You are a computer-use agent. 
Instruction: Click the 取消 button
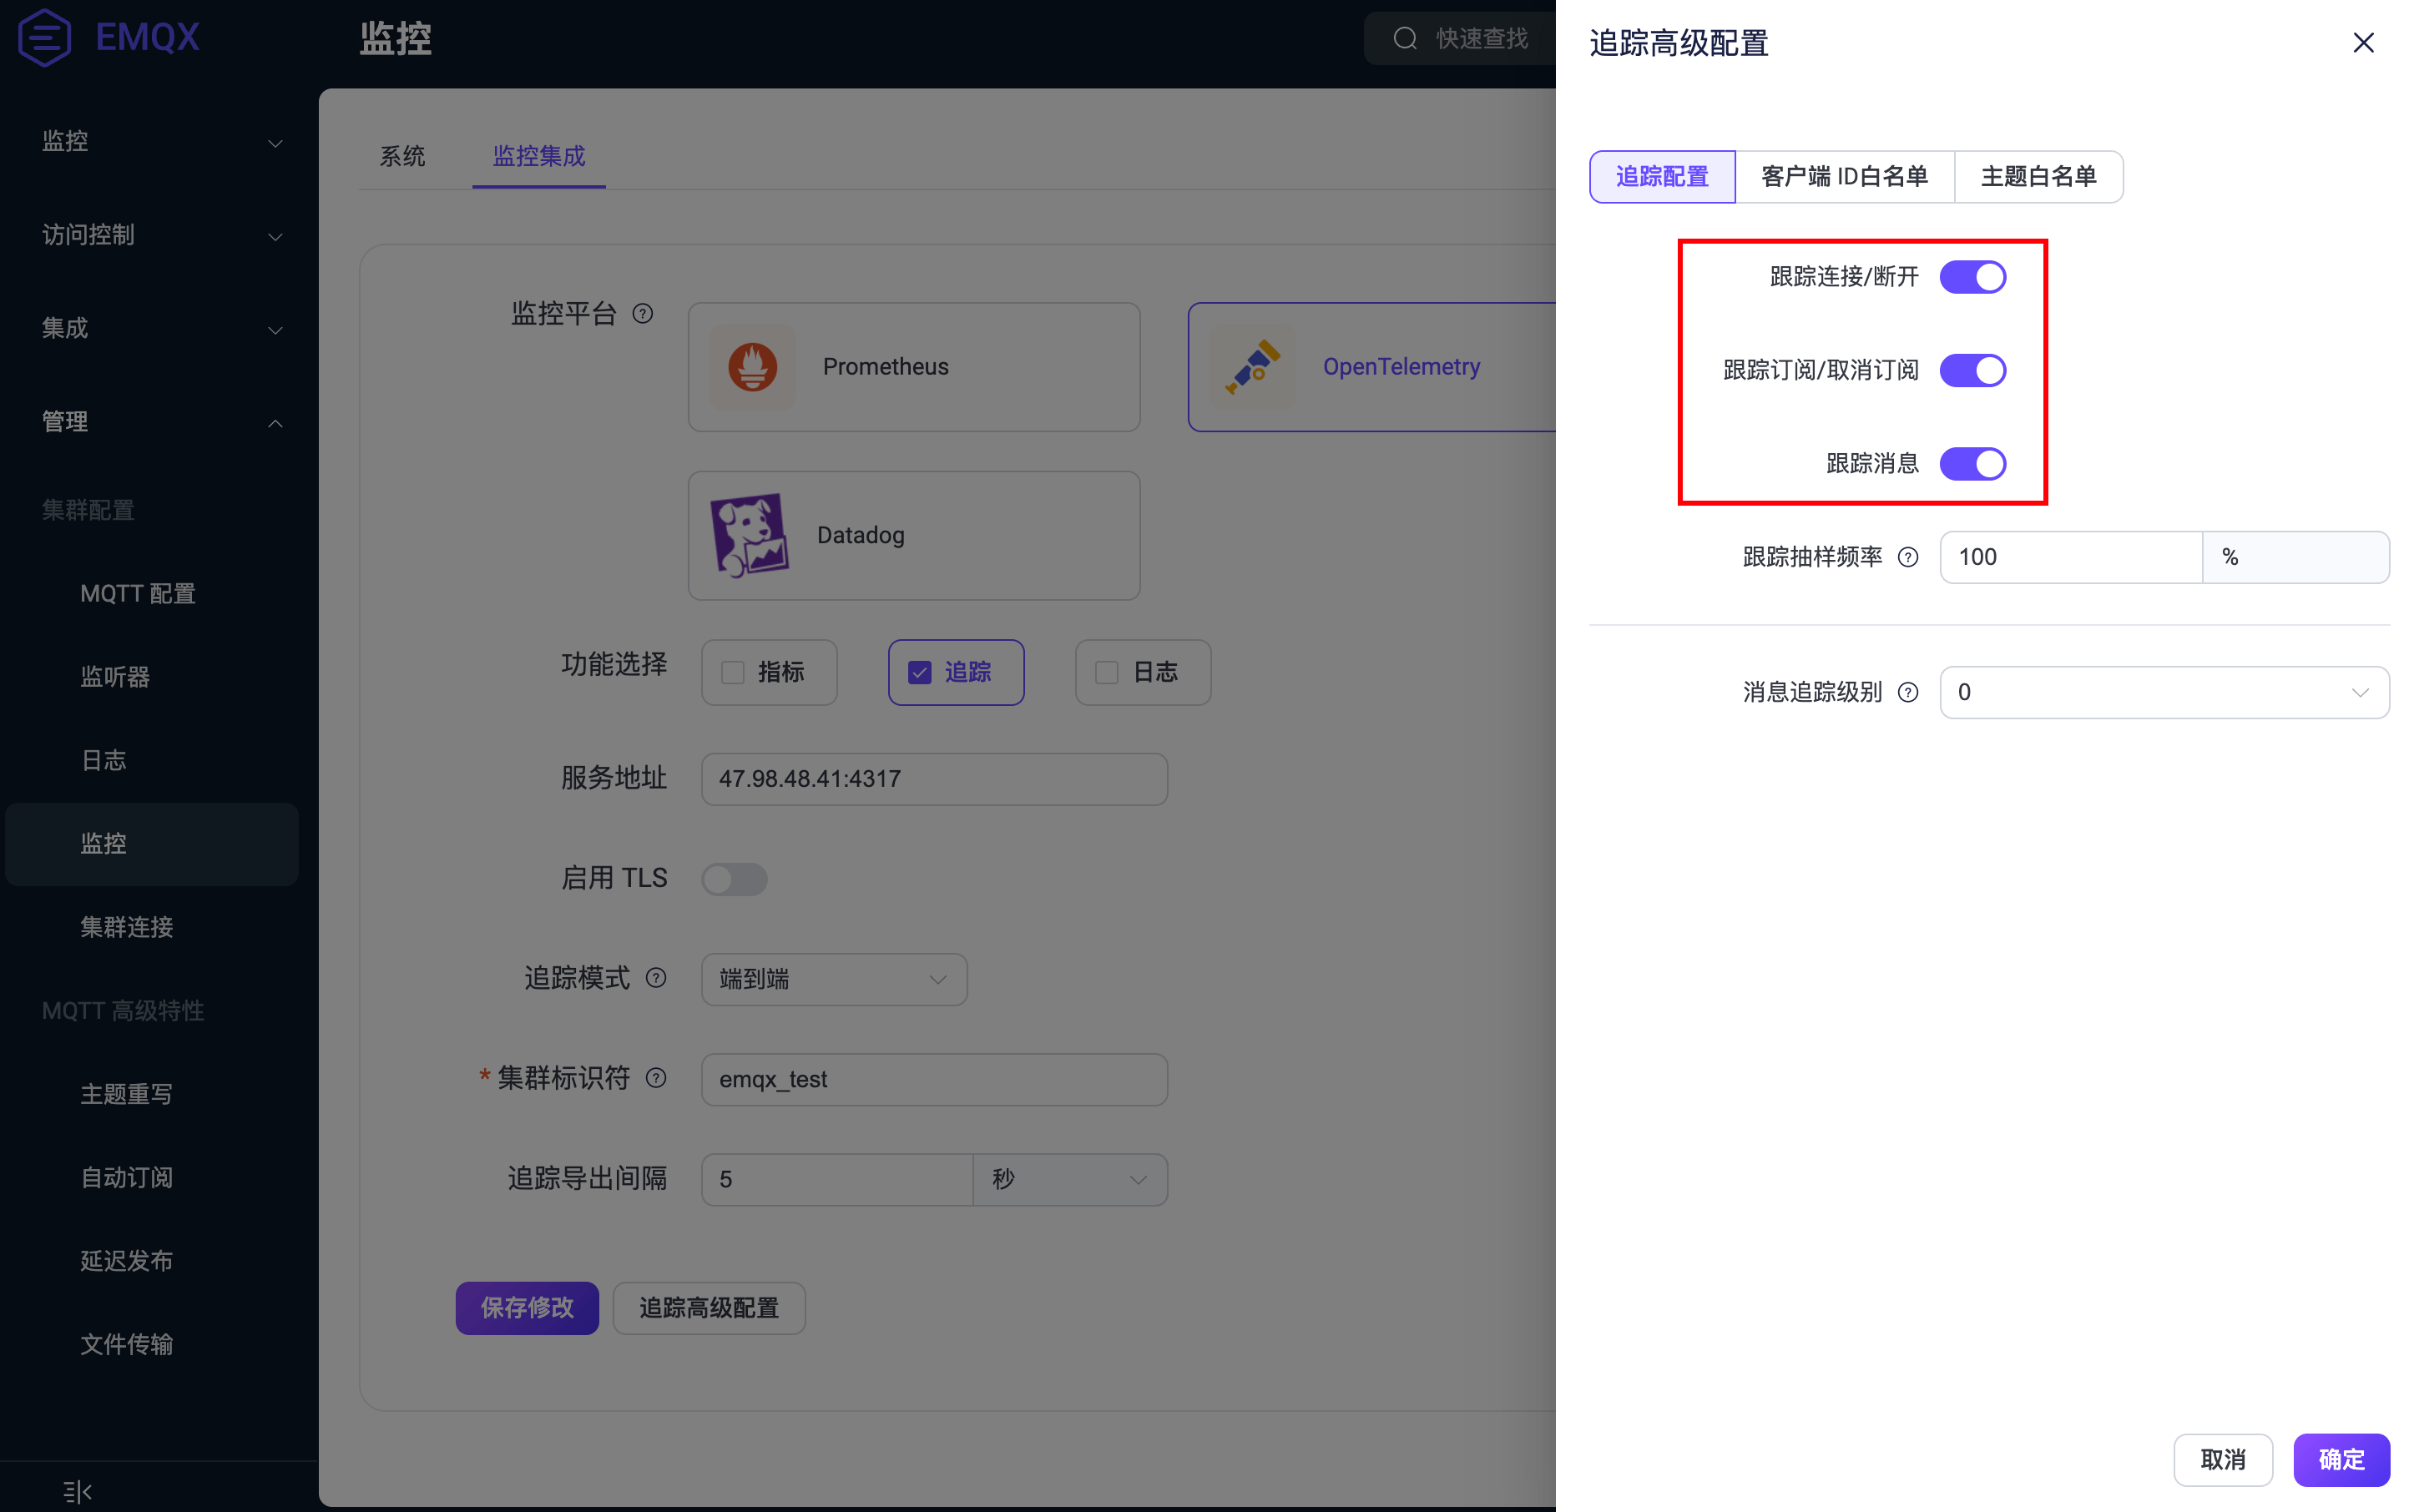click(x=2222, y=1460)
